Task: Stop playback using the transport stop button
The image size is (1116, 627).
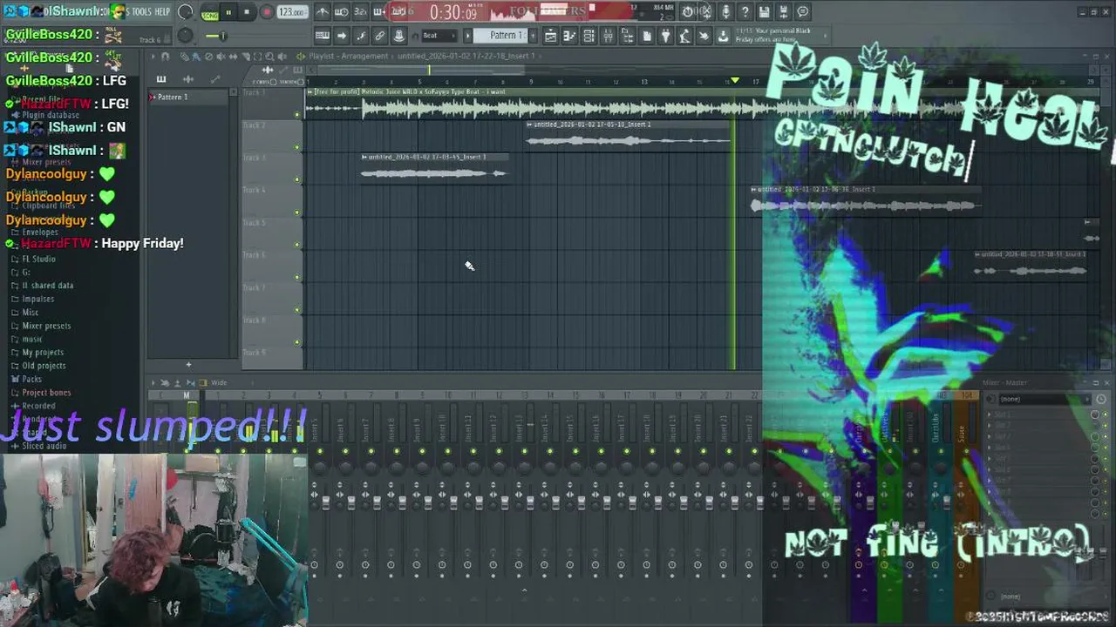Action: pyautogui.click(x=247, y=12)
